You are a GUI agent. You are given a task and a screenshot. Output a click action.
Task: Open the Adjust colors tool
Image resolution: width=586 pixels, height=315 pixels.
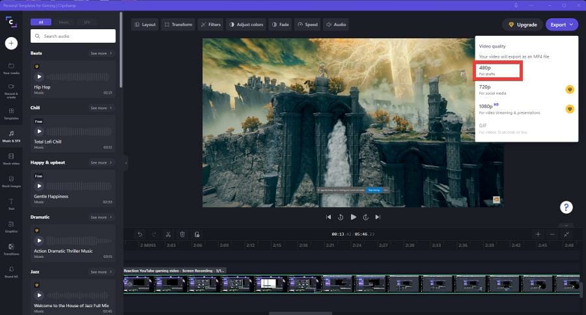[x=246, y=25]
